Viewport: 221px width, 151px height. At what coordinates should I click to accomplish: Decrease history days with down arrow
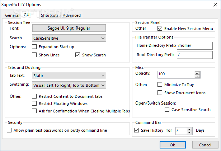tap(189, 133)
